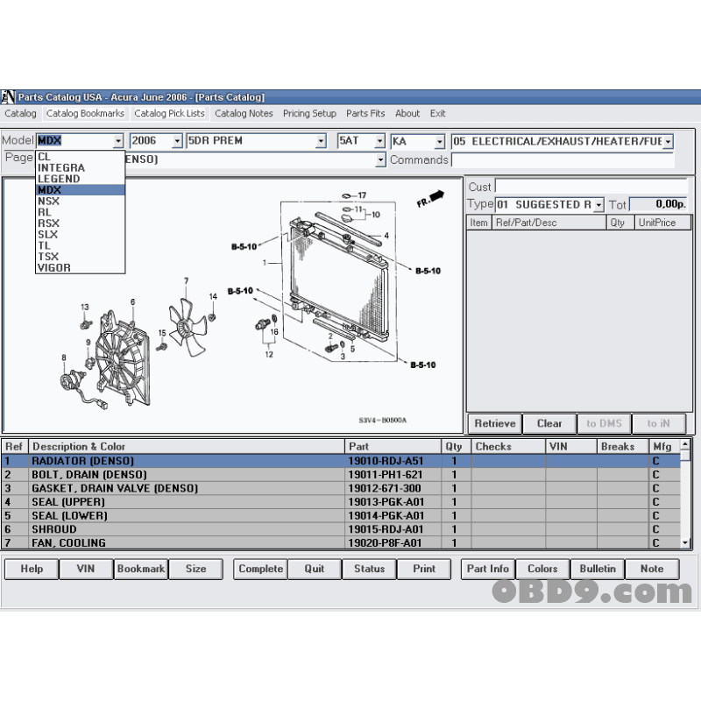The image size is (701, 701).
Task: Click the Cust input field
Action: coord(591,187)
